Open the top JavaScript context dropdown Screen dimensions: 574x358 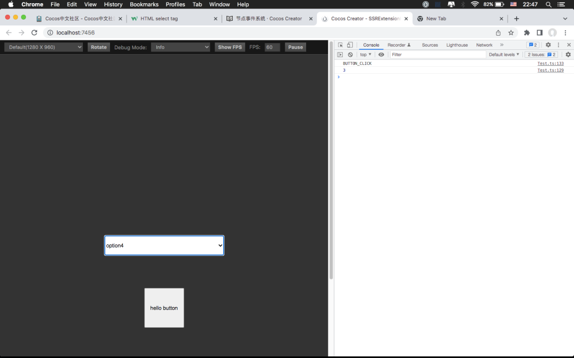(365, 55)
